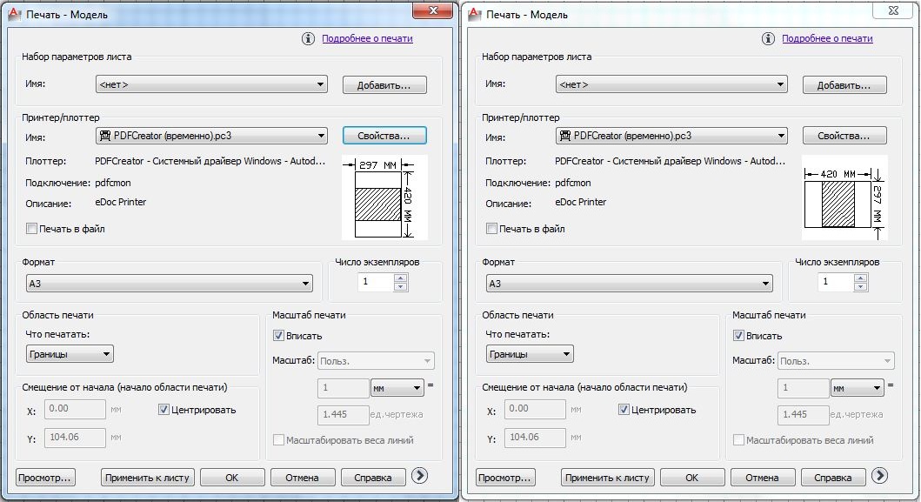The height and width of the screenshot is (502, 921).
Task: Click 1.445 drawing units field in left dialog
Action: point(343,414)
